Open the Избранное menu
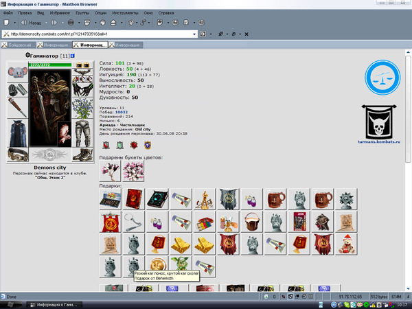The height and width of the screenshot is (309, 412). (60, 13)
